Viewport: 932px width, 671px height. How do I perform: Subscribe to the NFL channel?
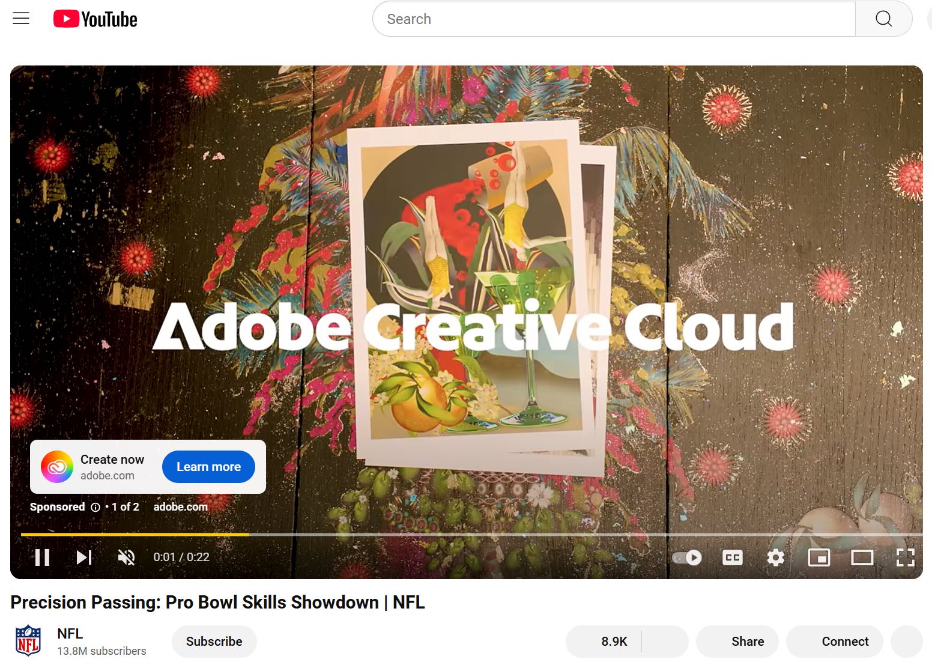214,641
